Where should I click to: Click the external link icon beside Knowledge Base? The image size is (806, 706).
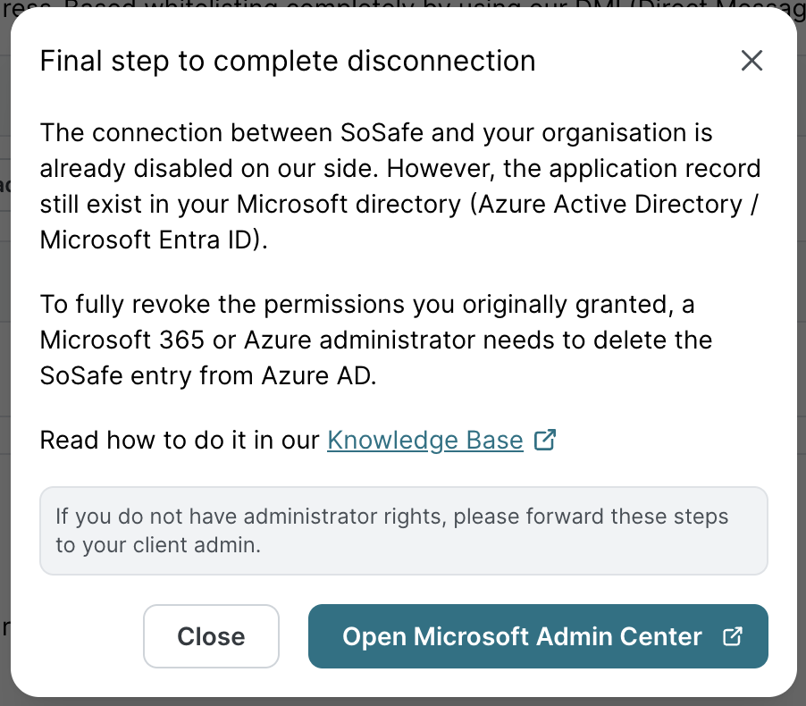[x=544, y=440]
